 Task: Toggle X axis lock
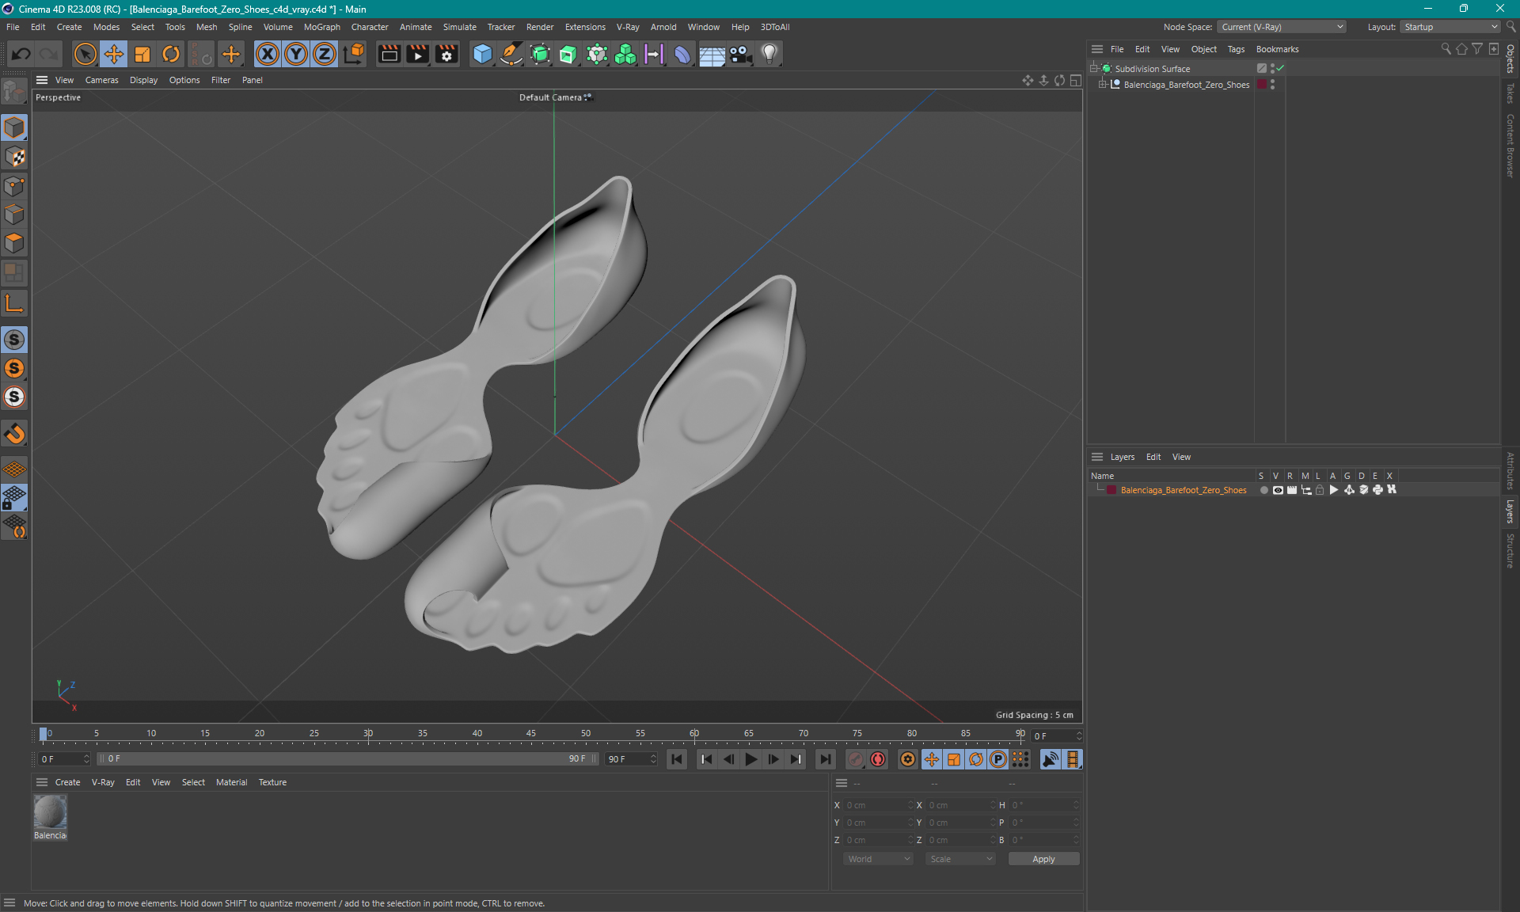pyautogui.click(x=268, y=54)
